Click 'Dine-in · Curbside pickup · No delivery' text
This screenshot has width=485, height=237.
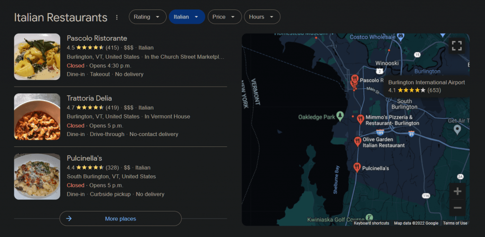click(x=116, y=194)
